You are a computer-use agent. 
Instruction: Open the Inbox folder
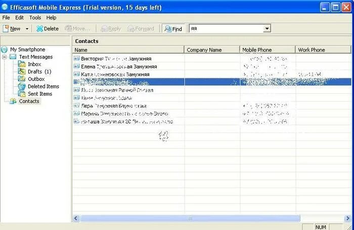pos(34,64)
